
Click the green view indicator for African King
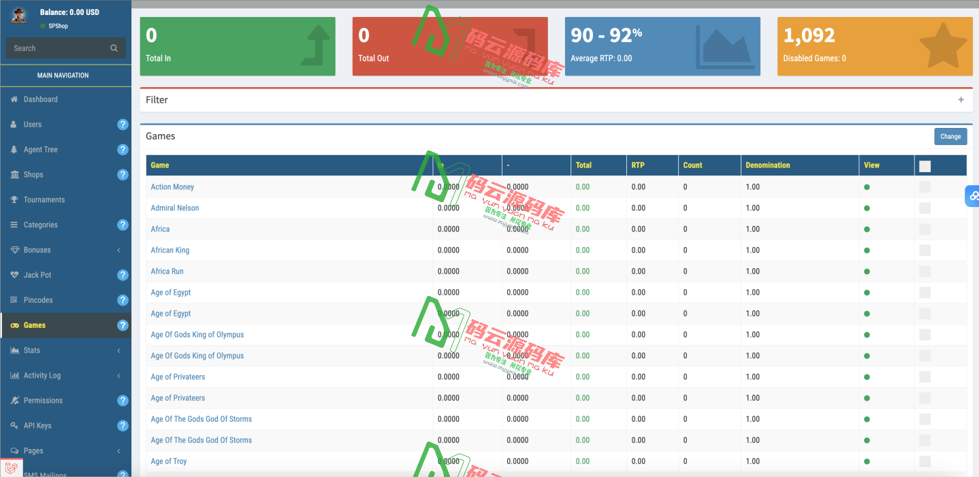[867, 250]
